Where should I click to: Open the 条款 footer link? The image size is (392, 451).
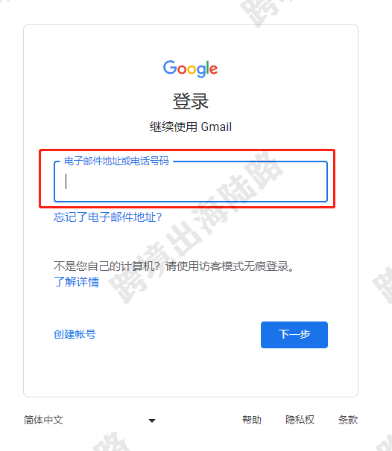pyautogui.click(x=348, y=420)
